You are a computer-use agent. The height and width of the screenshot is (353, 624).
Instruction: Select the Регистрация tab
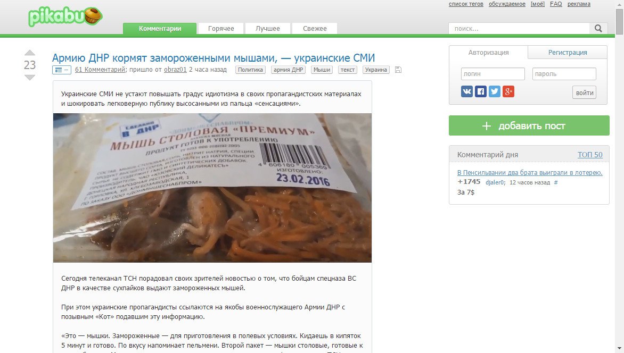(568, 53)
